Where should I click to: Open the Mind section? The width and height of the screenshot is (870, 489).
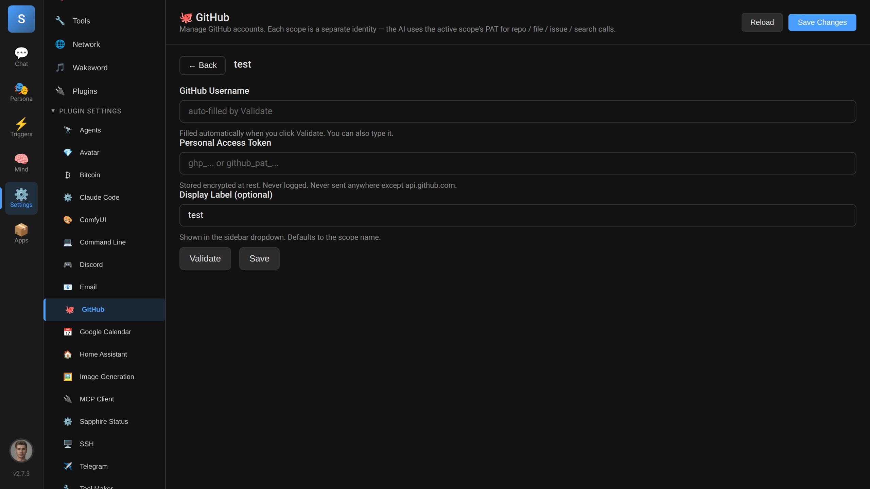click(21, 163)
